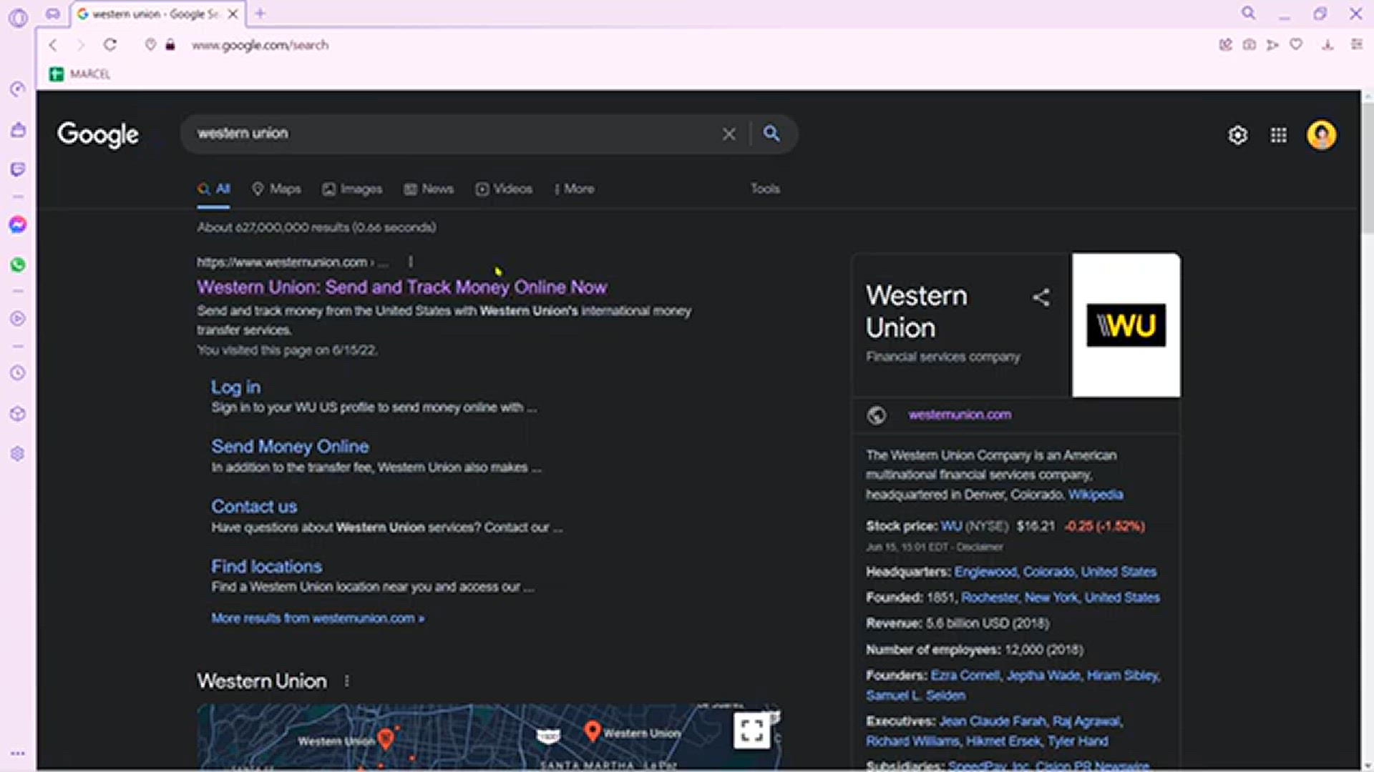Switch to the News tab
Viewport: 1374px width, 772px height.
[429, 189]
